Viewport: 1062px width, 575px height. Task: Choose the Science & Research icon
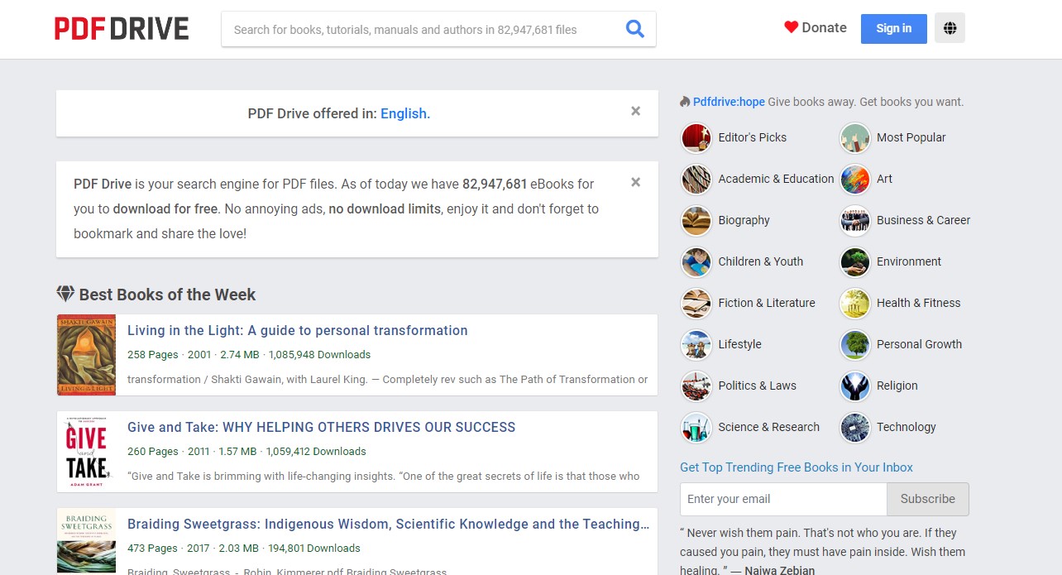pyautogui.click(x=696, y=428)
